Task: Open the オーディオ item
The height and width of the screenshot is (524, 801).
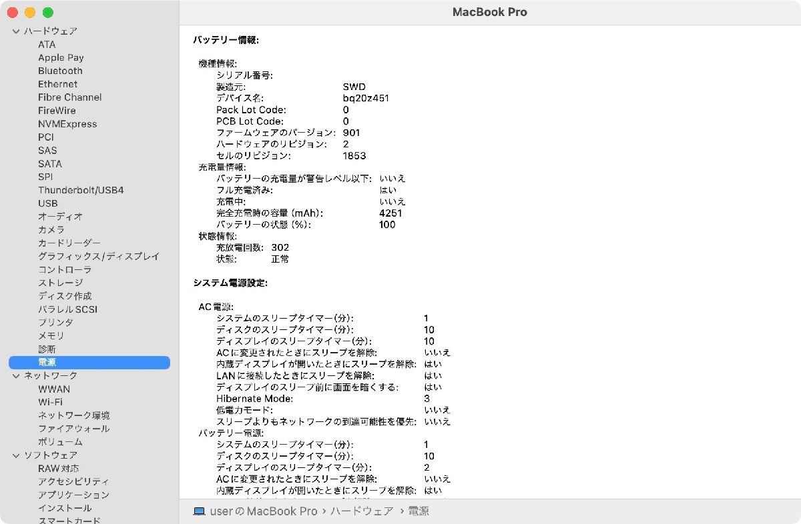Action: [60, 217]
